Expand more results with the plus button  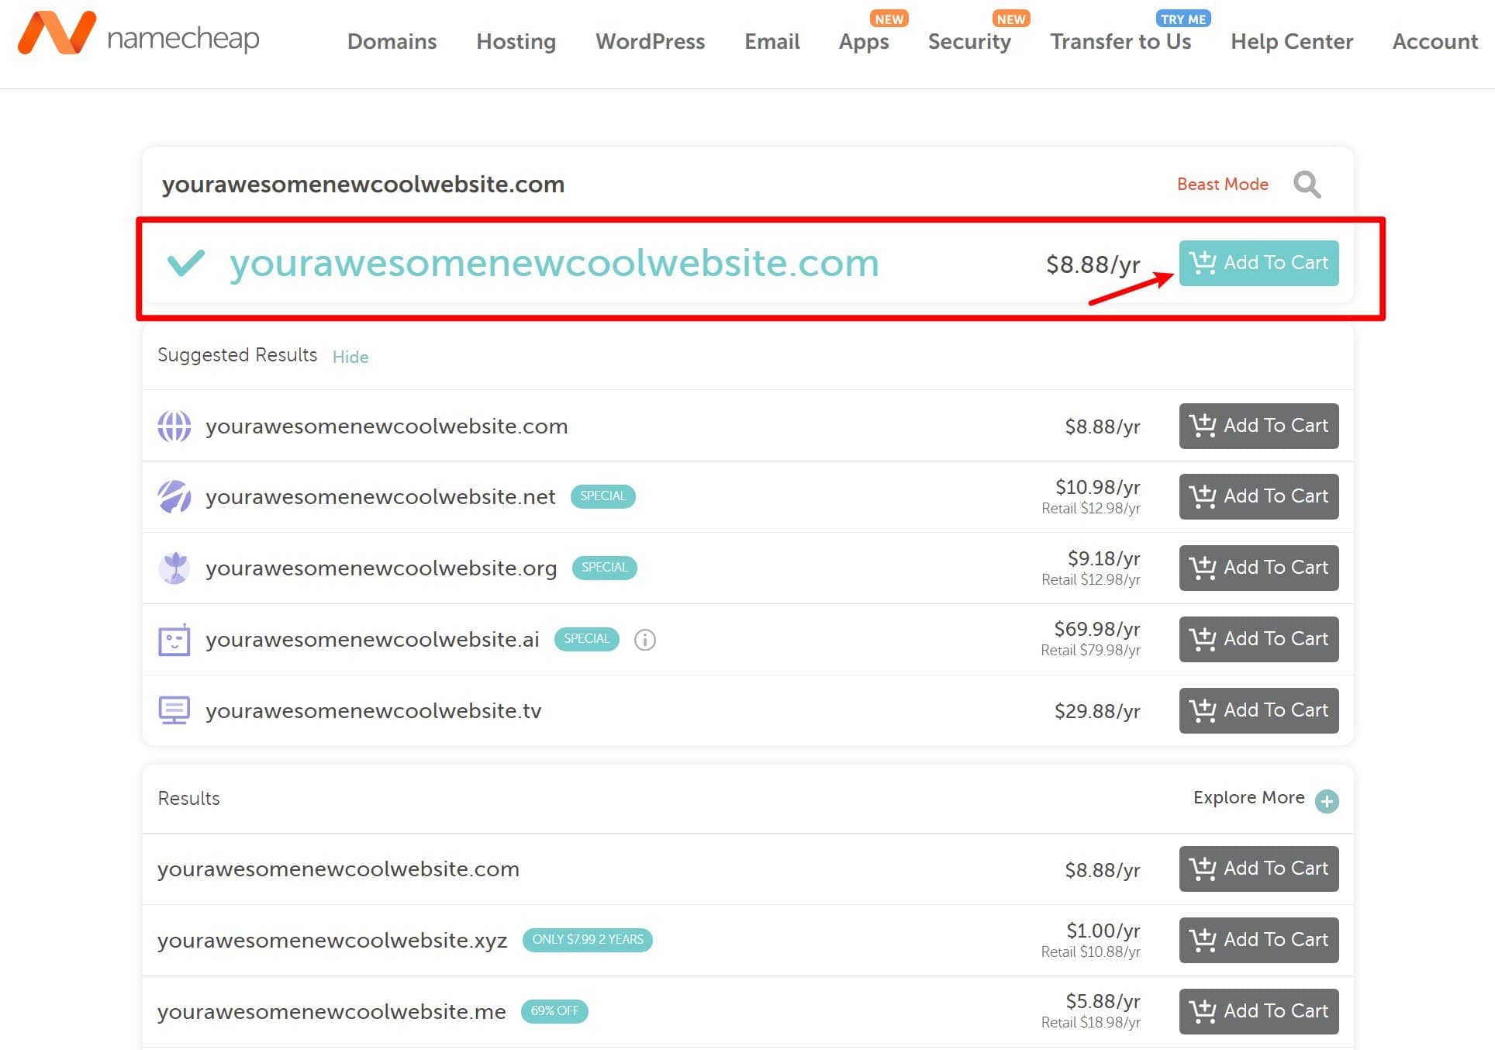tap(1328, 800)
